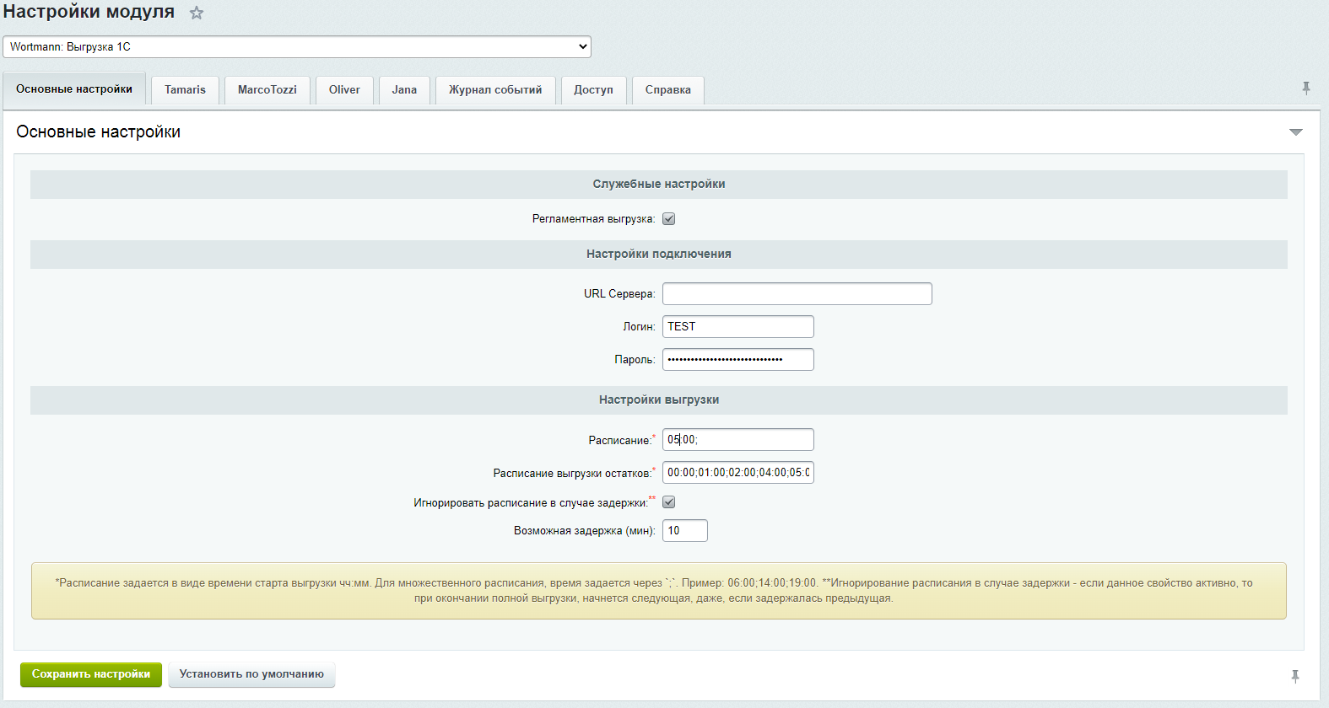Go to the Jana tab
1329x708 pixels.
coord(404,90)
